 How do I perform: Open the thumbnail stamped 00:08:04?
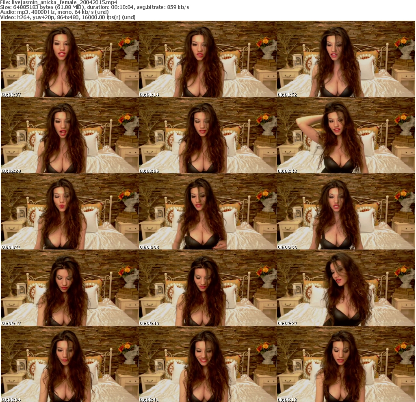tap(70, 364)
